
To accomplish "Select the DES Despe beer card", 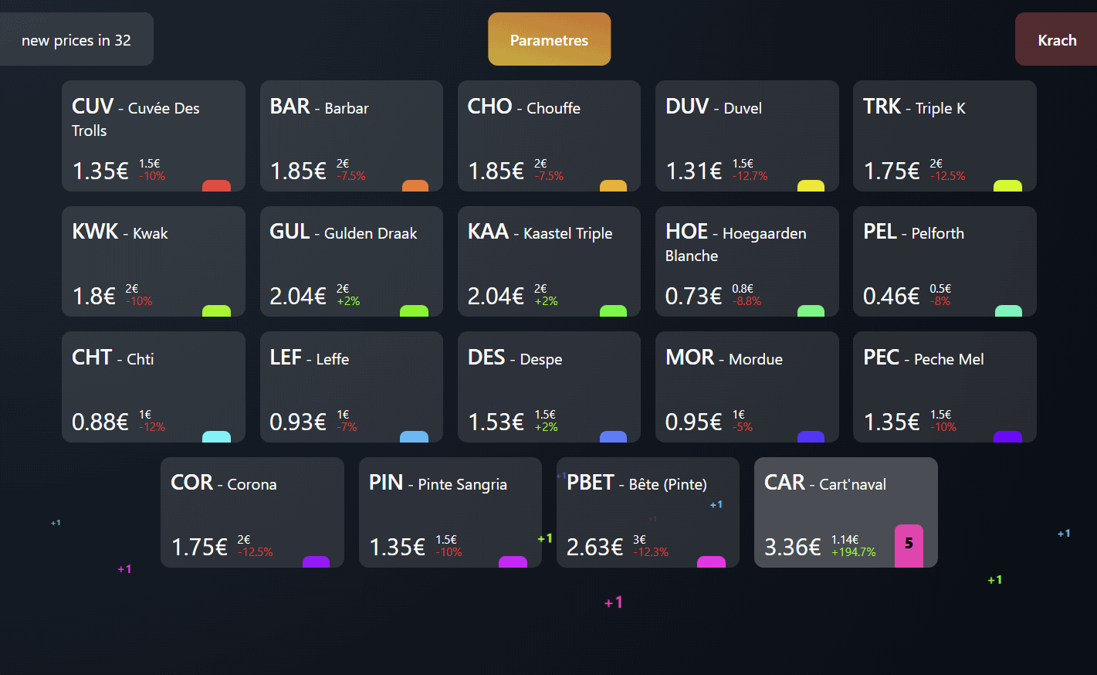I will click(549, 387).
